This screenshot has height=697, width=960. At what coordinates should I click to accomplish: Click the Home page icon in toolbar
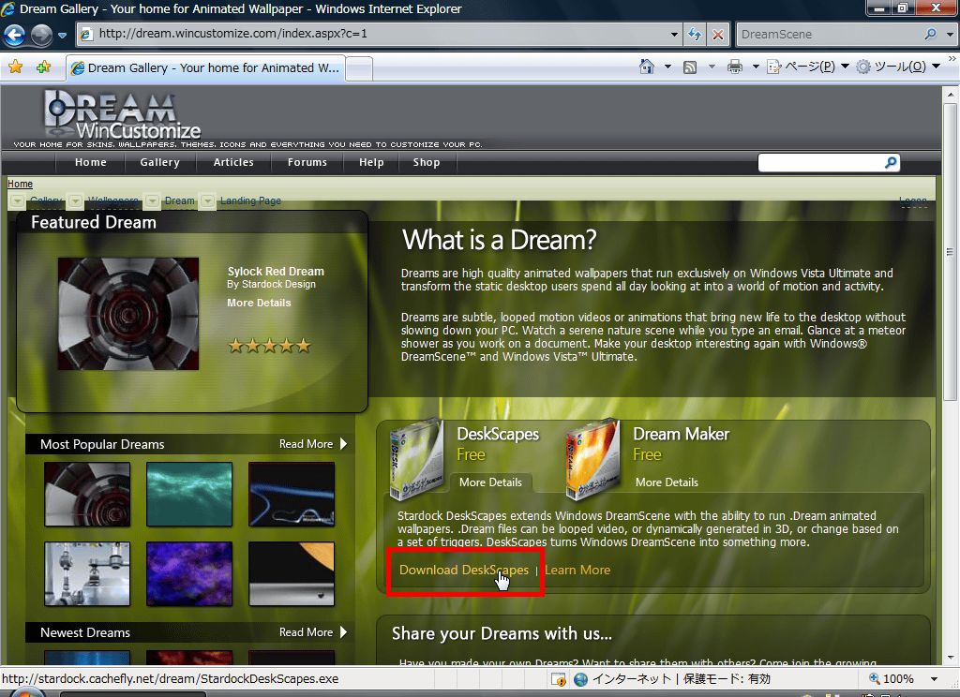tap(647, 67)
